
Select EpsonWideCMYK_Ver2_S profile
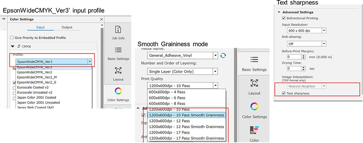tap(54, 82)
